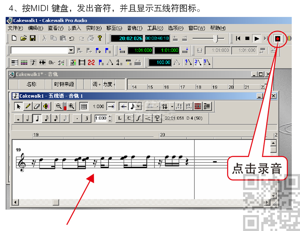Select sixteenth note duration
This screenshot has height=231, width=300.
click(x=56, y=119)
